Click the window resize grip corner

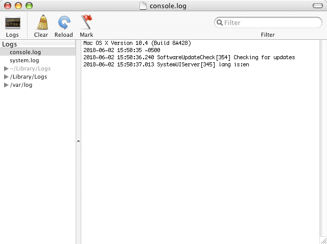[x=322, y=240]
